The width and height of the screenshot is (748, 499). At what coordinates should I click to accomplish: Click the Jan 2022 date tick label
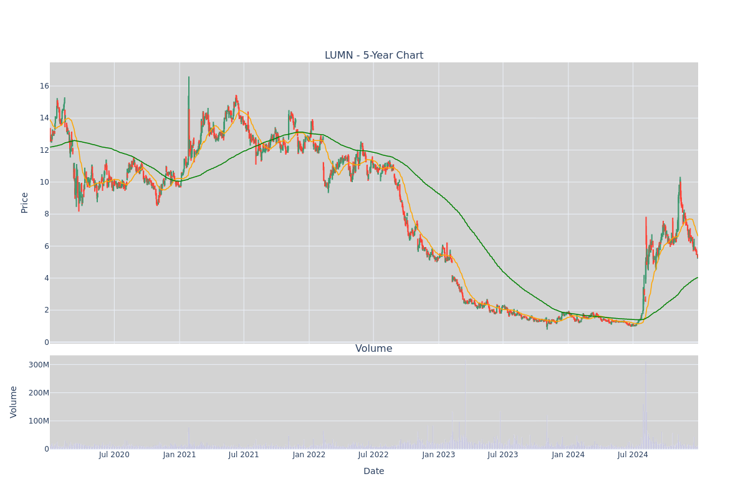coord(309,455)
